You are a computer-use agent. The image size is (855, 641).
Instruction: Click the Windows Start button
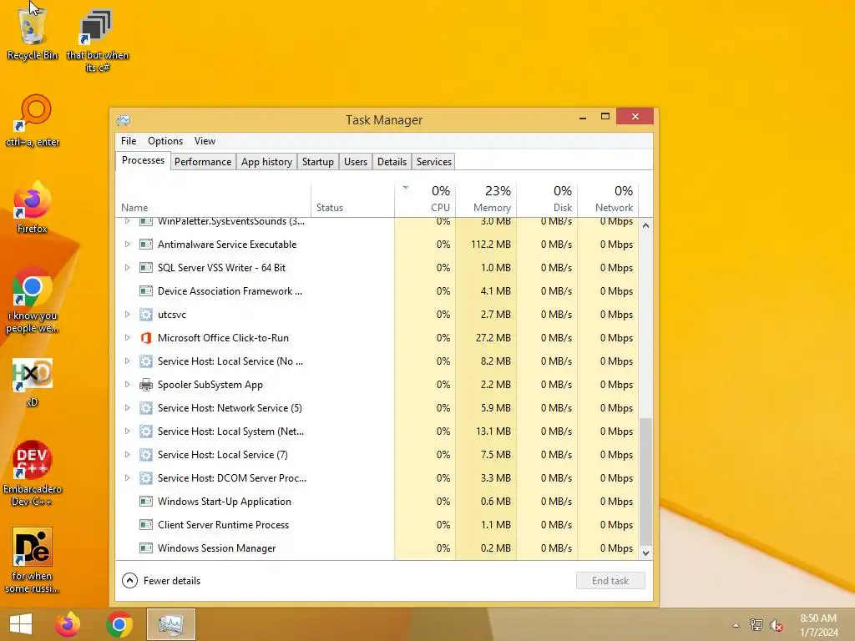(x=21, y=624)
